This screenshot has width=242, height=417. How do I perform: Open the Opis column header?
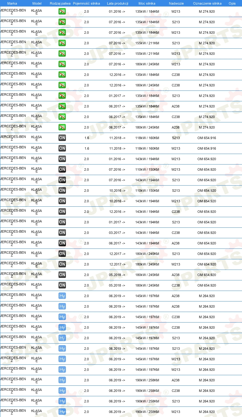click(232, 3)
